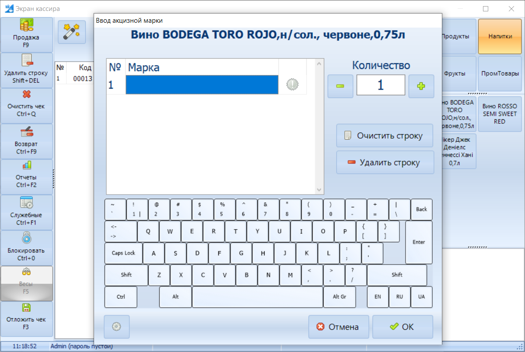Click the marks list scrollbar down arrow
Screen dimensions: 525x352
pos(319,190)
